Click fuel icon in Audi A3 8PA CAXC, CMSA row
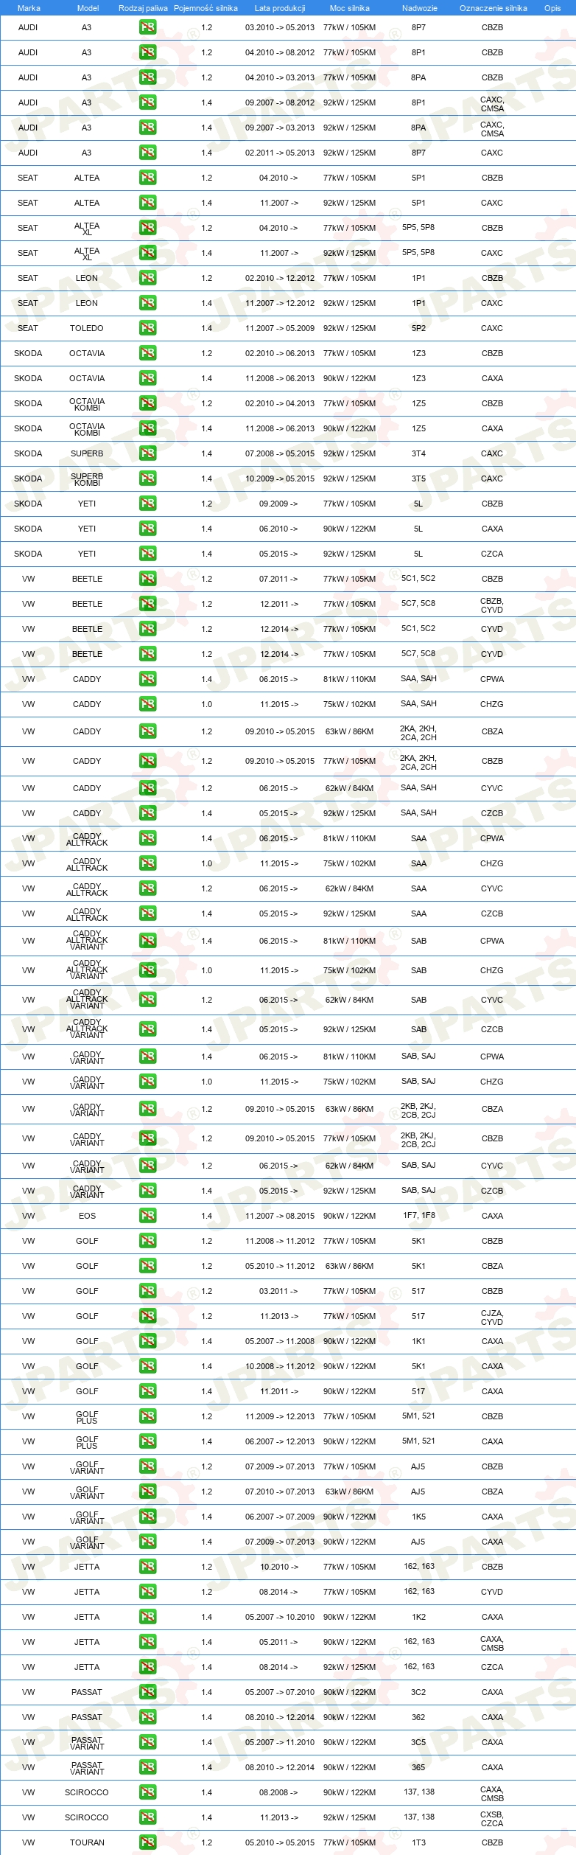This screenshot has height=1855, width=576. 147,128
